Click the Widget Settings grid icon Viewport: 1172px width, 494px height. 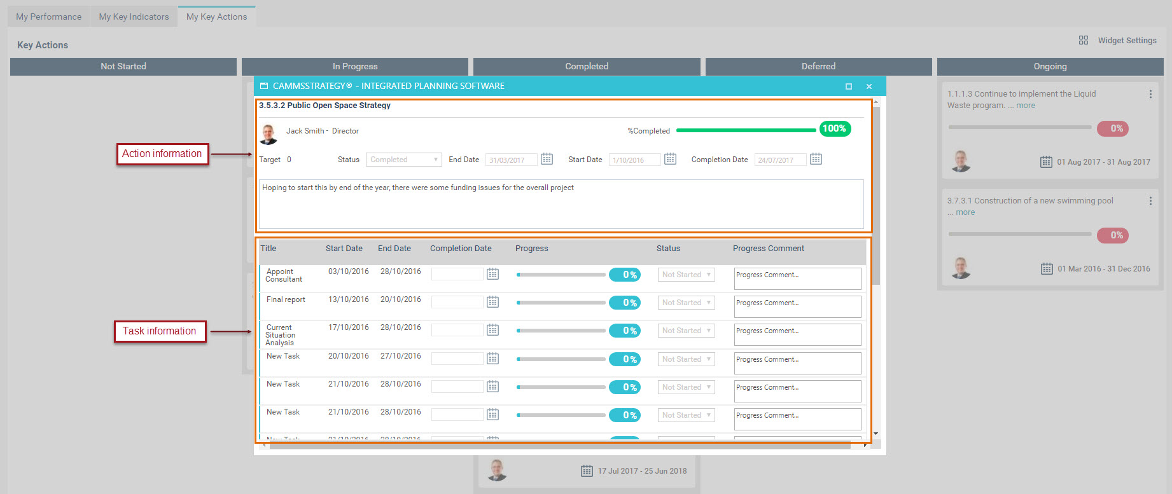coord(1084,40)
